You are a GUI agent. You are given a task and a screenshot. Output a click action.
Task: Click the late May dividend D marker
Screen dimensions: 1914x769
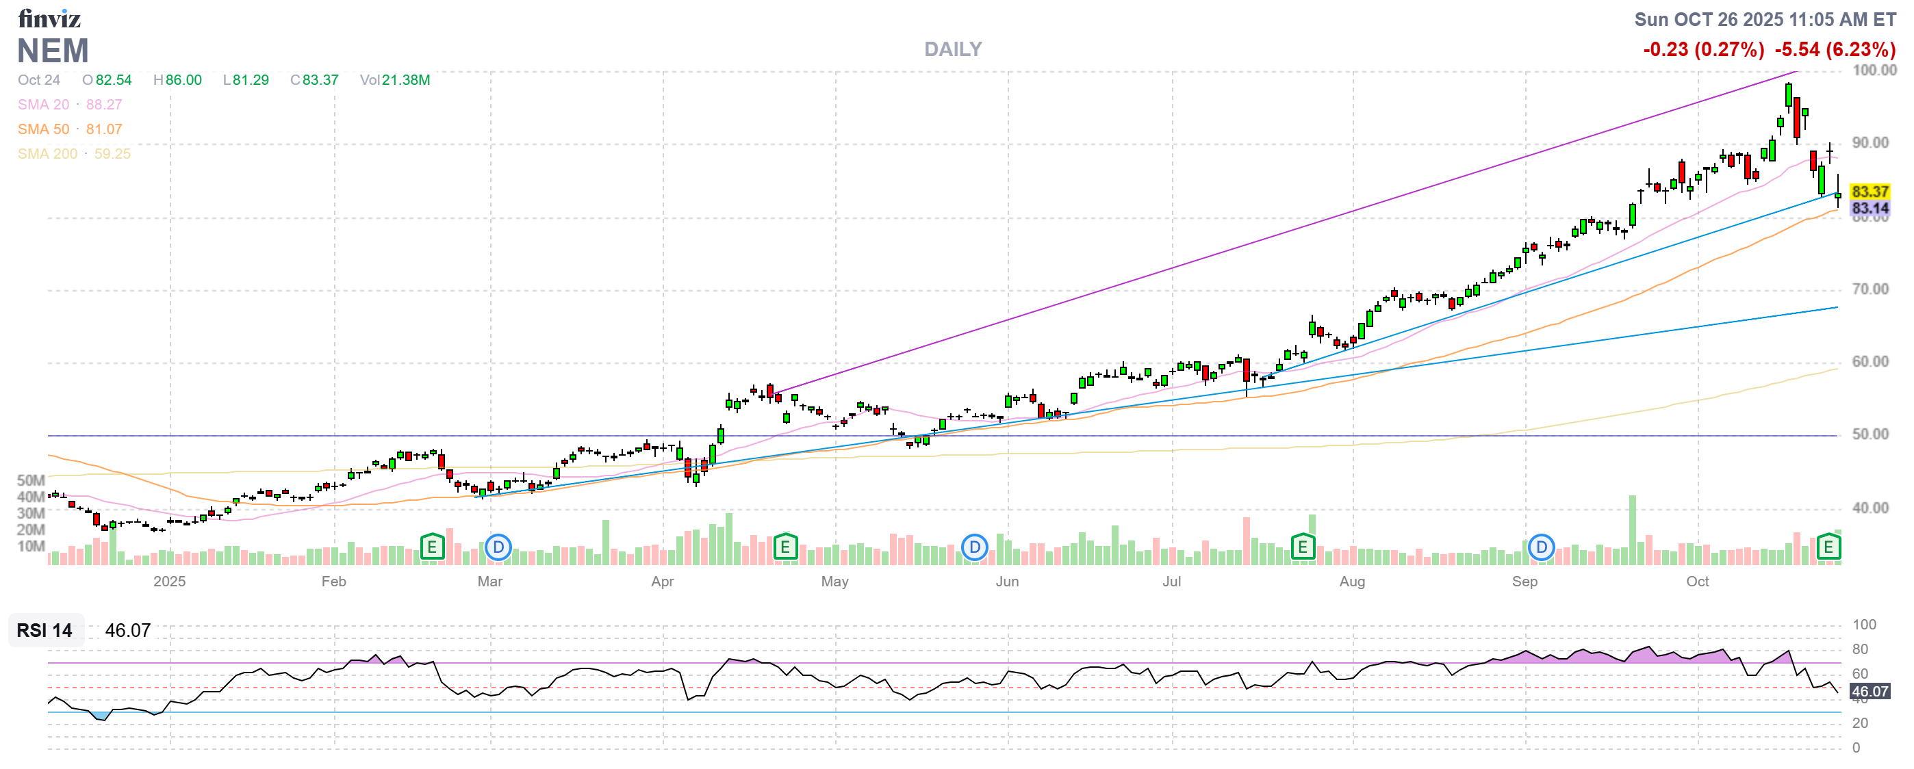pyautogui.click(x=974, y=548)
